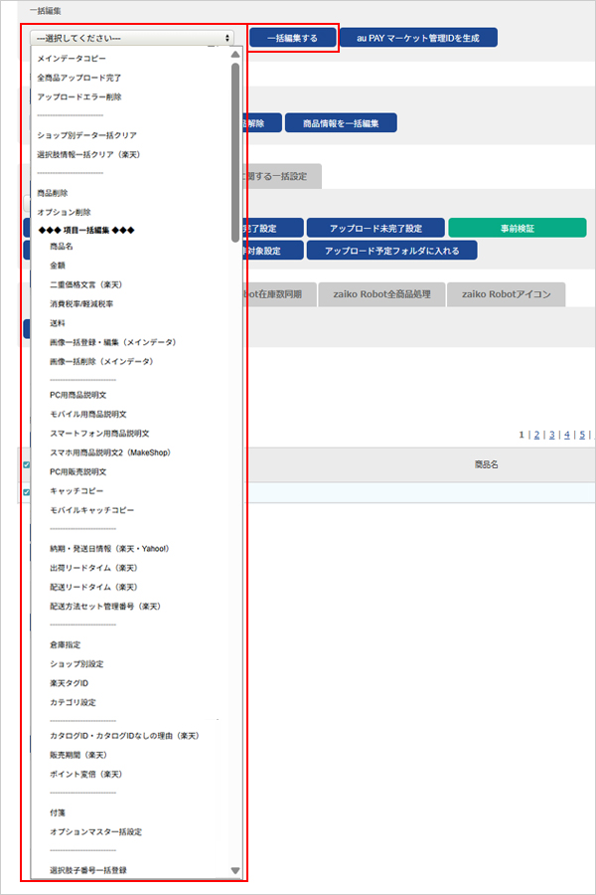Select カテゴリ設定 option
This screenshot has height=895, width=596.
coord(73,703)
